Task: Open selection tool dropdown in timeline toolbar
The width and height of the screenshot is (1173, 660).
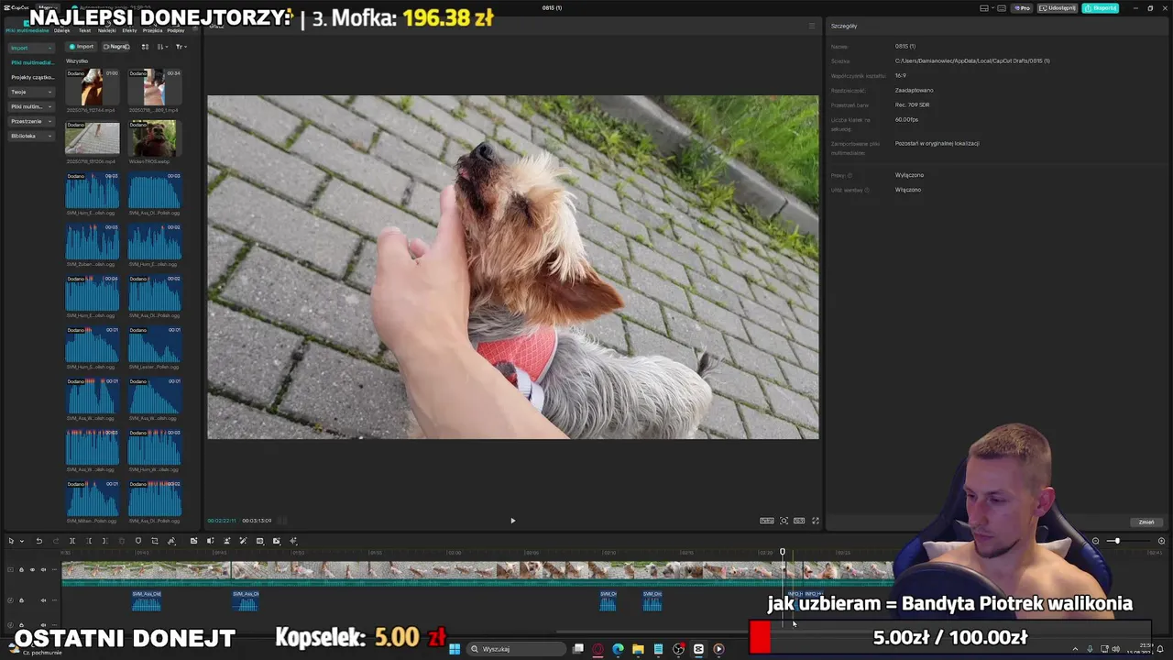Action: pos(22,541)
